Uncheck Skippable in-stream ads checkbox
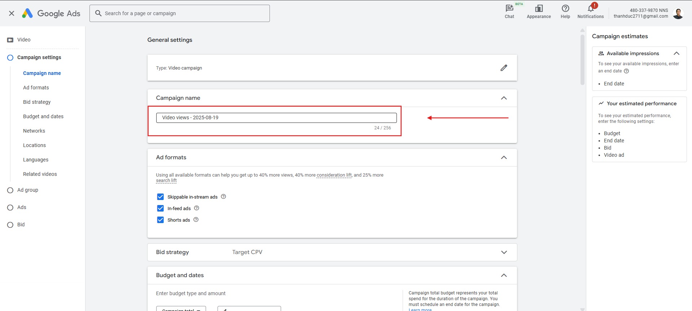This screenshot has height=311, width=692. [x=161, y=197]
